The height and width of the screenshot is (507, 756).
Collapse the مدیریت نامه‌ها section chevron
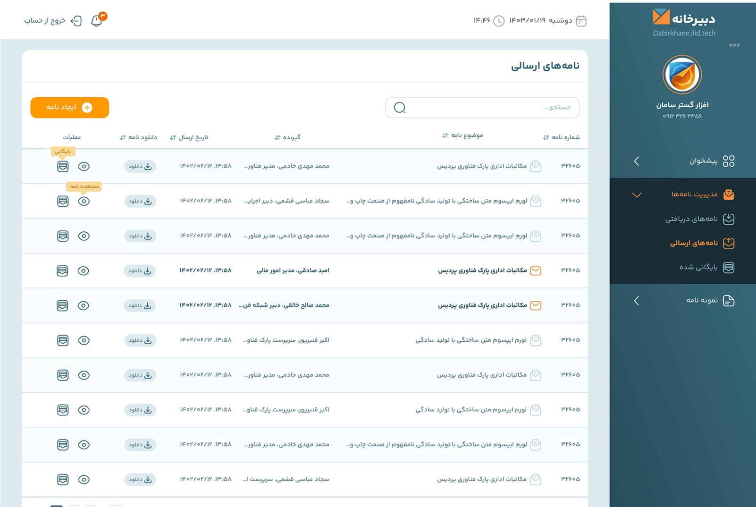(637, 194)
